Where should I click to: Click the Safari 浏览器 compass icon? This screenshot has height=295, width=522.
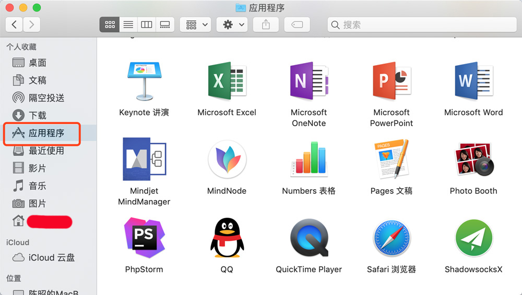391,238
